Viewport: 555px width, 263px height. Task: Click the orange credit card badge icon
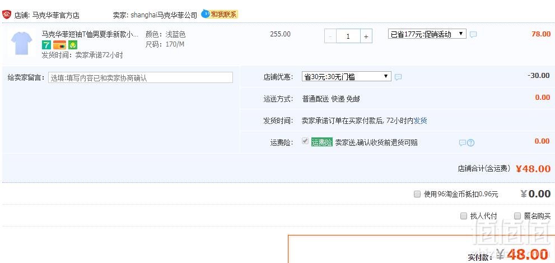pyautogui.click(x=59, y=45)
